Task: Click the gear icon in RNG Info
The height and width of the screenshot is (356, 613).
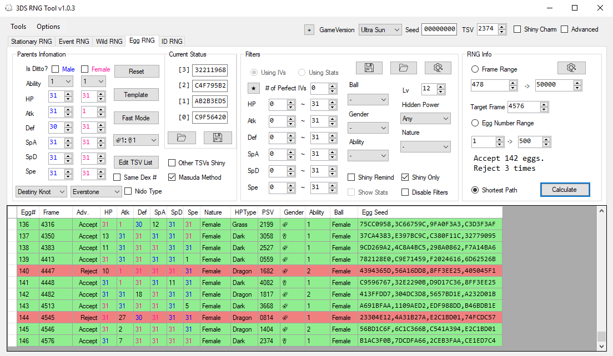Action: coord(571,68)
